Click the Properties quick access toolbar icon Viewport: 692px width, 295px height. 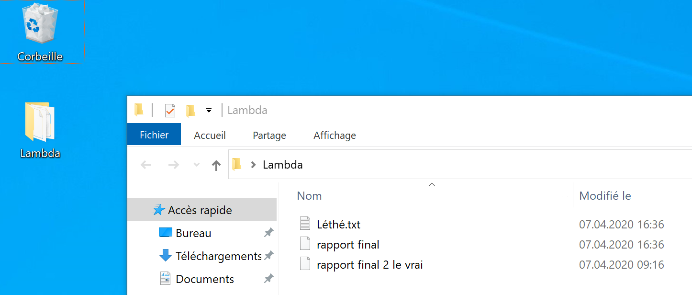[170, 111]
